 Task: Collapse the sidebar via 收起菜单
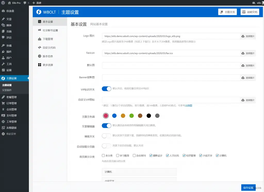(9, 134)
